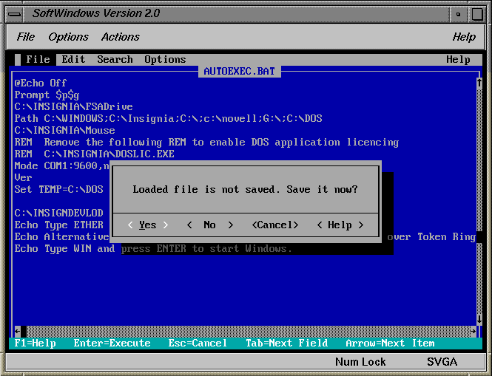This screenshot has height=376, width=492.
Task: Click the Enter=Execute status hint
Action: click(x=112, y=343)
